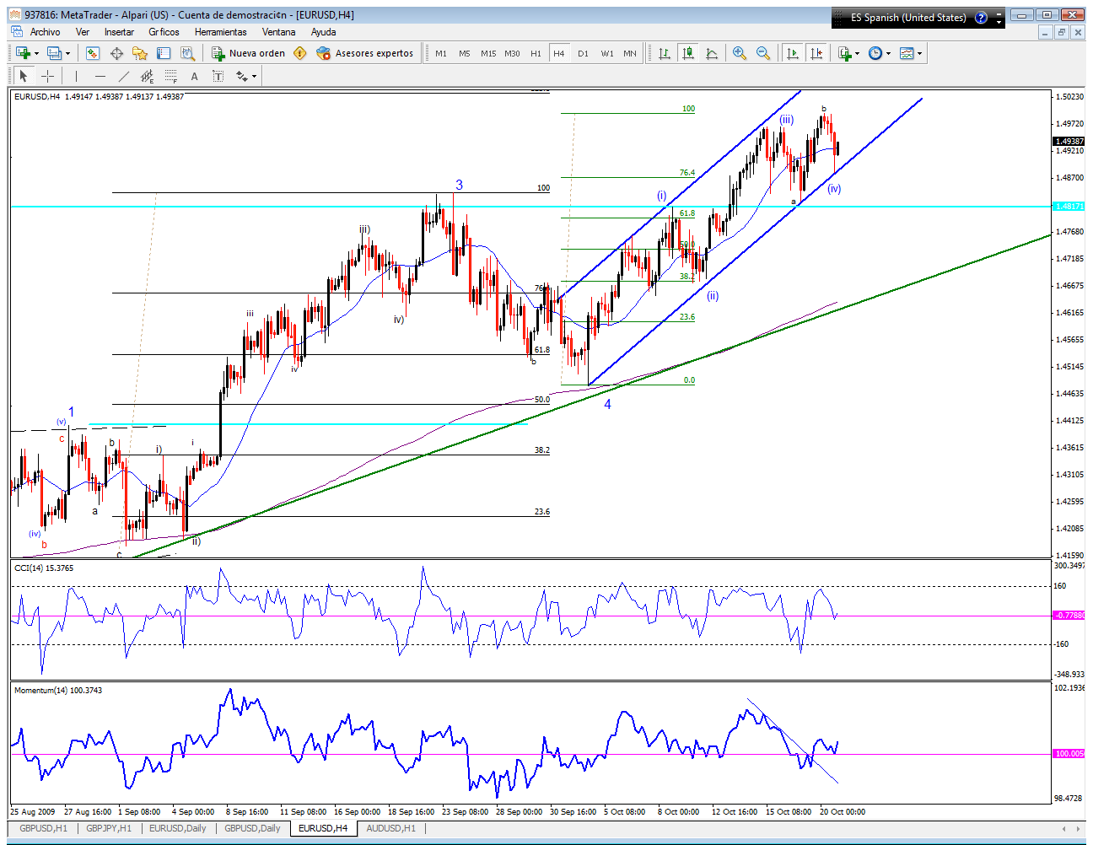This screenshot has height=845, width=1093.
Task: Open the Market Watch window icon
Action: click(x=93, y=53)
